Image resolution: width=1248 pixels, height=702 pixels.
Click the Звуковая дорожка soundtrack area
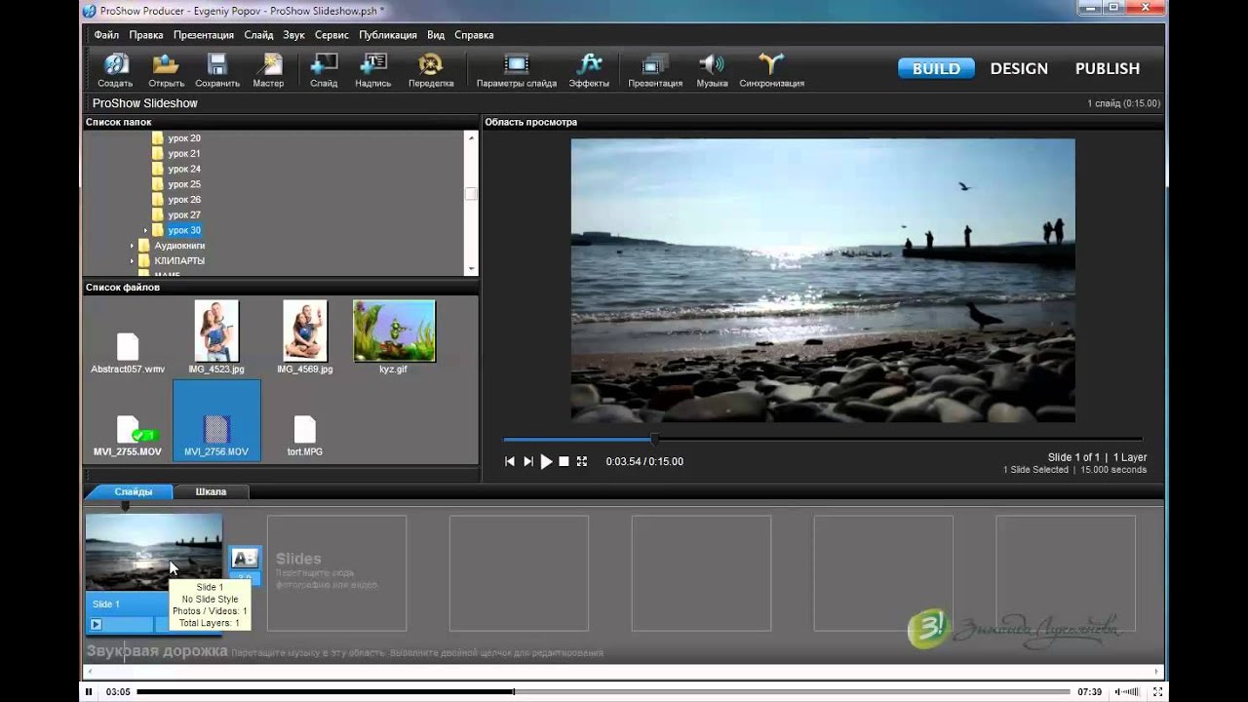624,651
